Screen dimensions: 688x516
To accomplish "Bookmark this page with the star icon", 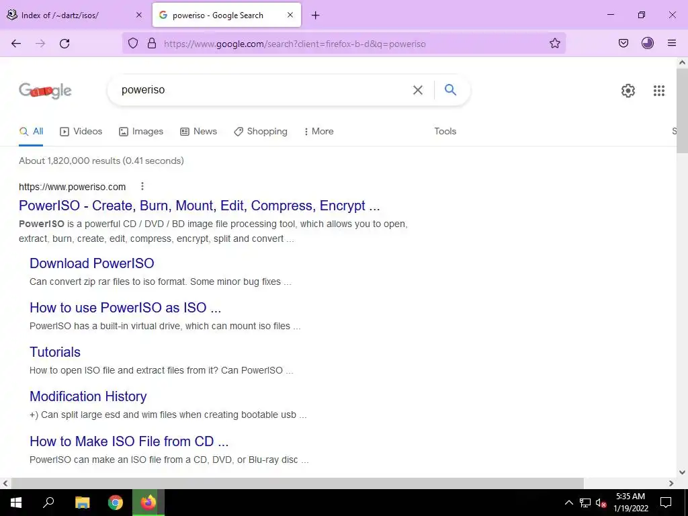I will pos(554,43).
